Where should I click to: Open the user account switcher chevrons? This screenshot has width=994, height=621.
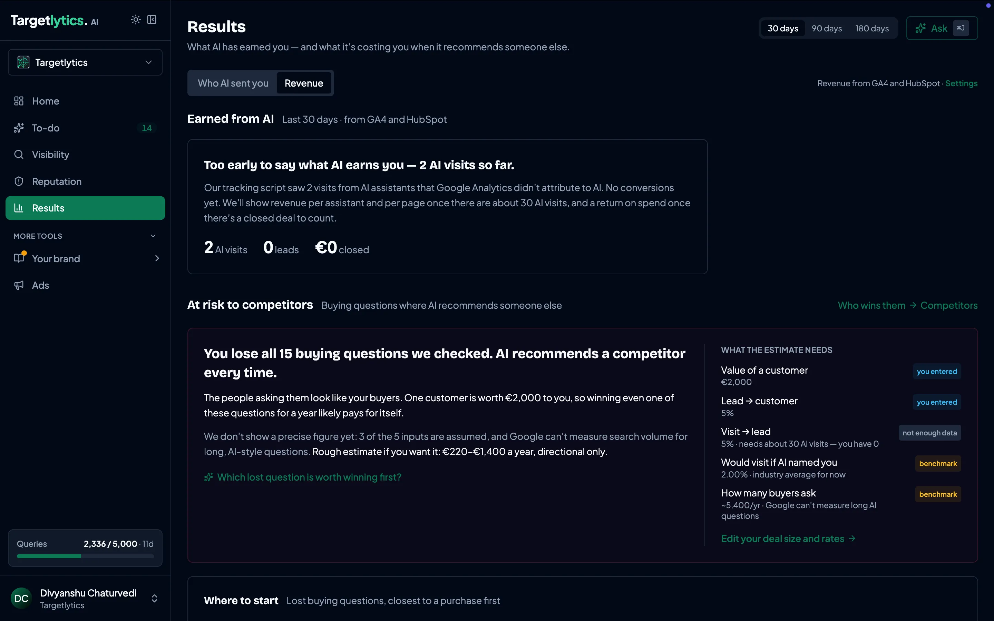[x=154, y=598]
